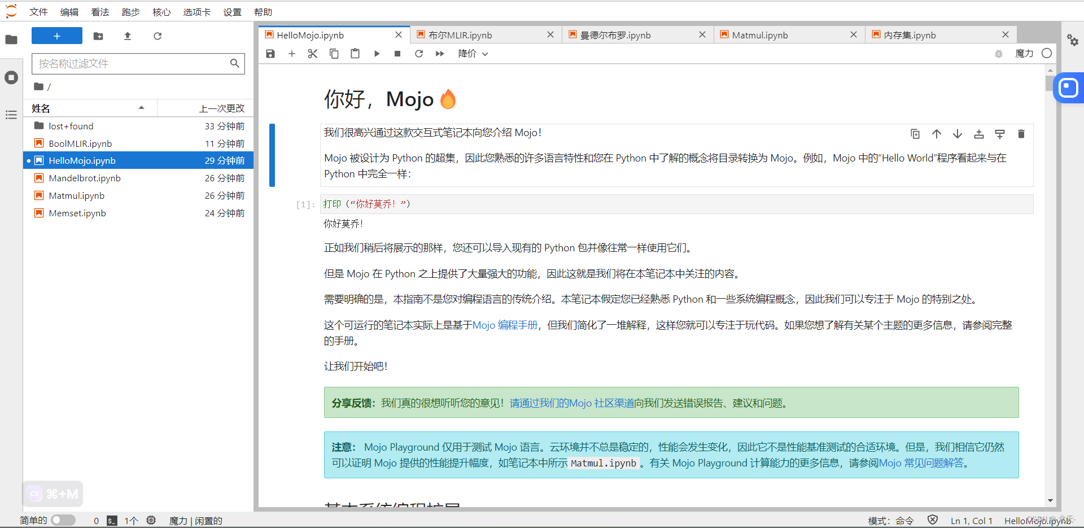Screen dimensions: 1084x528
Task: Create a new folder
Action: point(98,36)
